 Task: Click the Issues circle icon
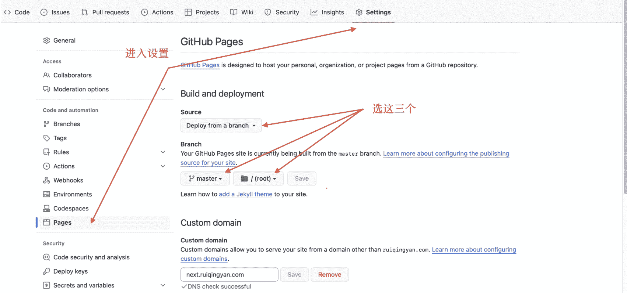44,12
